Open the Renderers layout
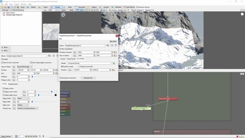The width and height of the screenshot is (245, 138). (116, 7)
